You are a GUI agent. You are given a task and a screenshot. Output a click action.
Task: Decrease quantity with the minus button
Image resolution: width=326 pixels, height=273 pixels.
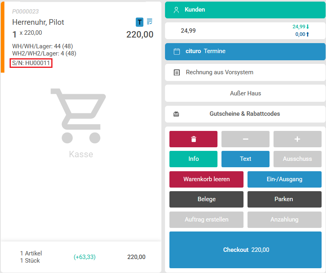coord(246,139)
